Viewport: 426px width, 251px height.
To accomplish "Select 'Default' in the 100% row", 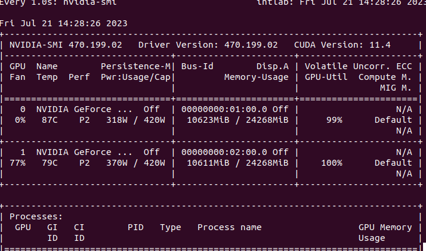I will [393, 163].
